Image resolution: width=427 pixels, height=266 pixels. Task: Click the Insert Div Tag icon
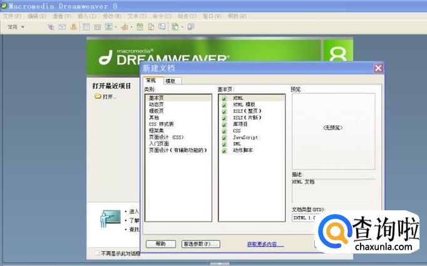[98, 27]
